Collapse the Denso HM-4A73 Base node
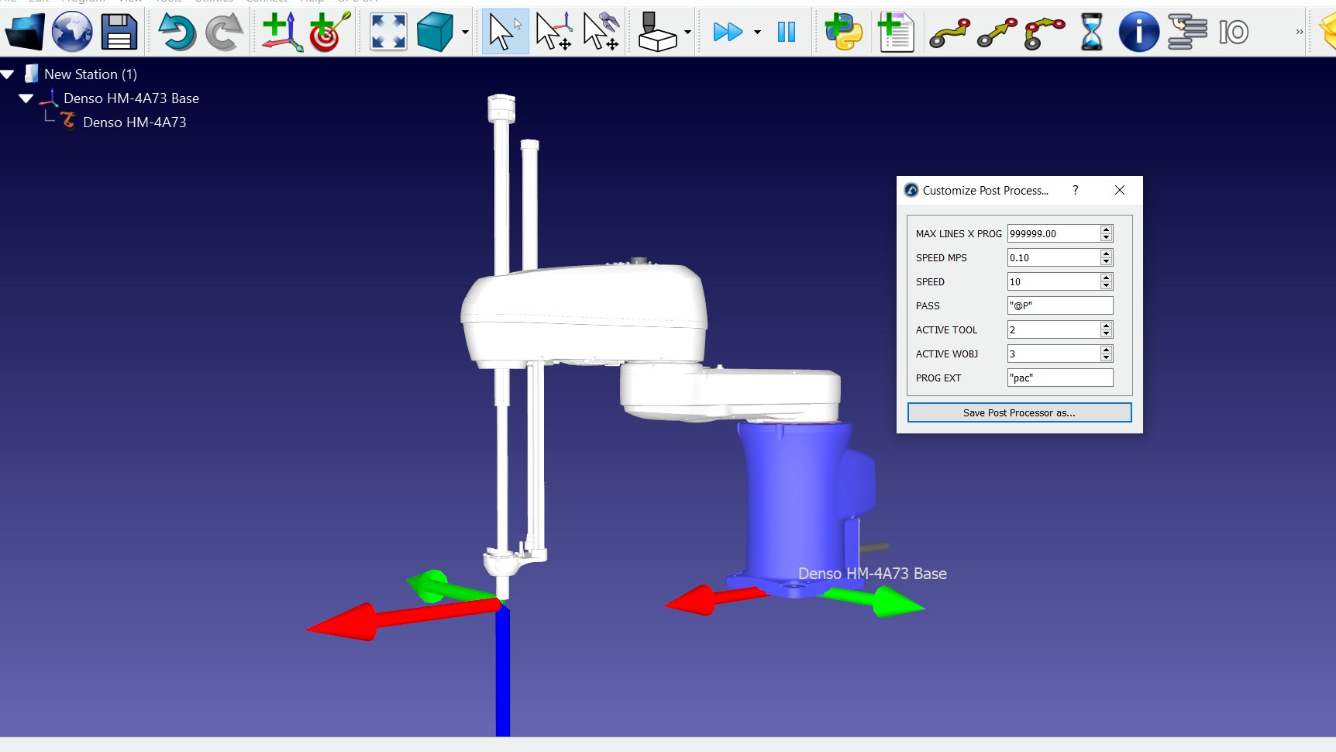This screenshot has height=752, width=1336. (26, 98)
